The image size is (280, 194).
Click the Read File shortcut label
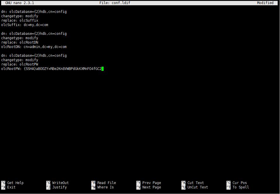pos(106,183)
